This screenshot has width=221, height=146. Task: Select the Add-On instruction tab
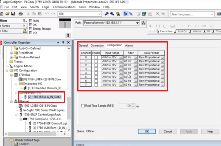[182, 31]
